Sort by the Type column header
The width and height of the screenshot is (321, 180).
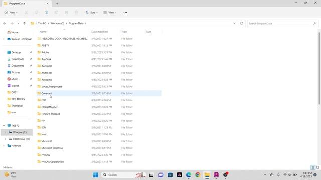124,32
